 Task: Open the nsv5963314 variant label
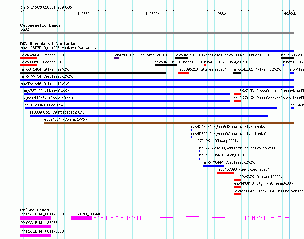(293, 62)
